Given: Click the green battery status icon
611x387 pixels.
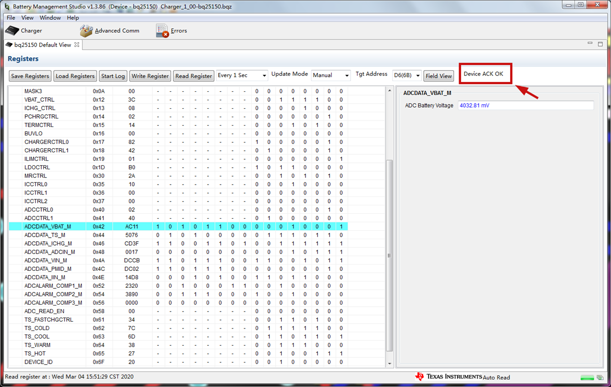Looking at the screenshot, I should [587, 378].
